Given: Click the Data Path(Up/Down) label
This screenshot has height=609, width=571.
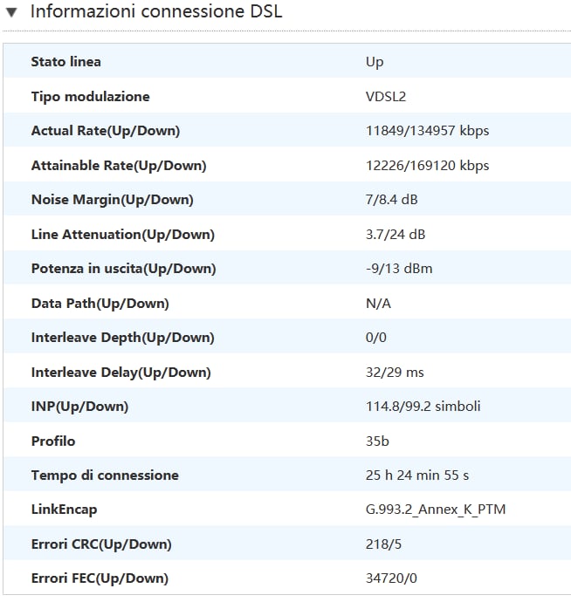Looking at the screenshot, I should pos(100,304).
